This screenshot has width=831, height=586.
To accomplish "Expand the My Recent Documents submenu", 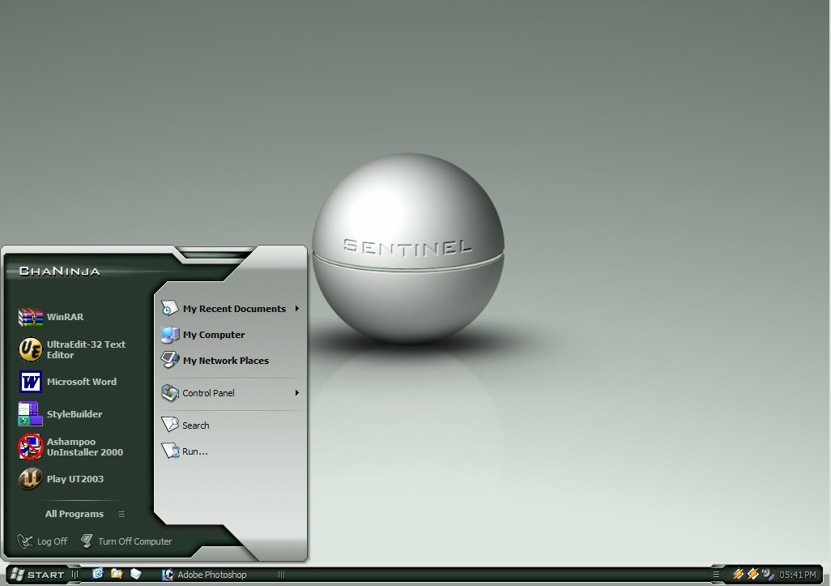I will (x=234, y=309).
